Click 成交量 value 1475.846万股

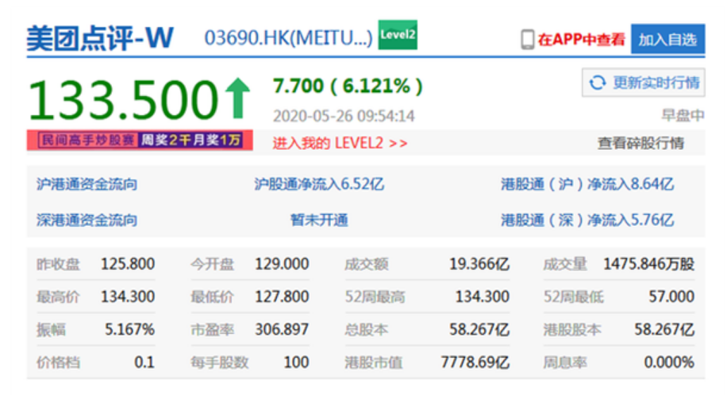pos(648,264)
